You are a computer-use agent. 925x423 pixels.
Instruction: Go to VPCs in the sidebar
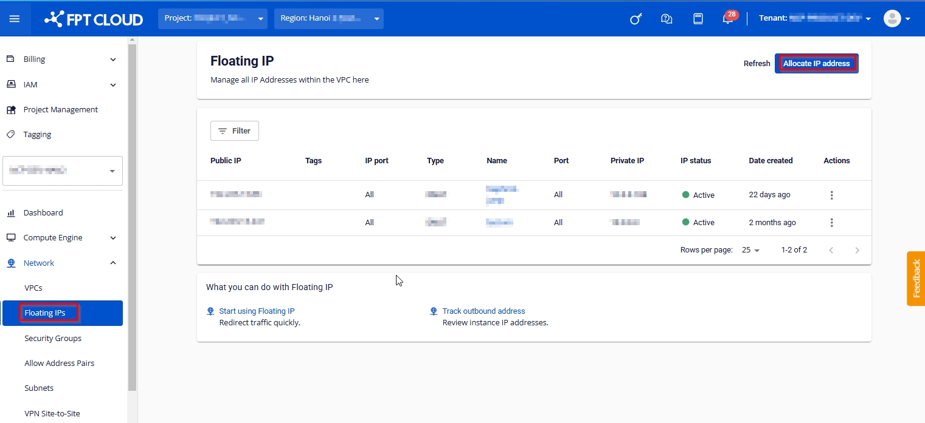[33, 288]
